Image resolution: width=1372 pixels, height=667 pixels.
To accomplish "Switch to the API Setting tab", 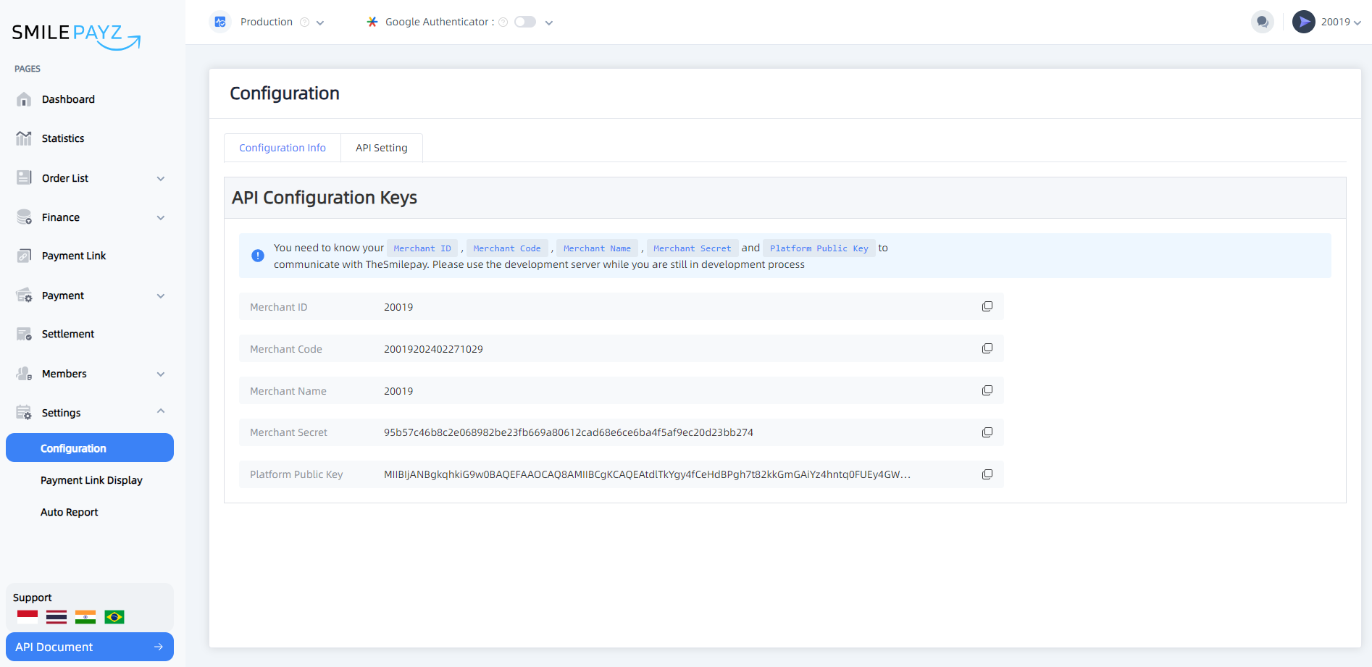I will click(x=382, y=148).
